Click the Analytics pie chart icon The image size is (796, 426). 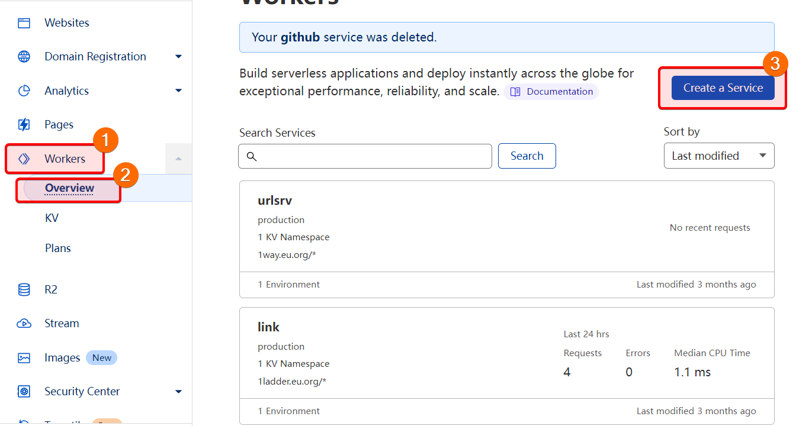coord(24,91)
